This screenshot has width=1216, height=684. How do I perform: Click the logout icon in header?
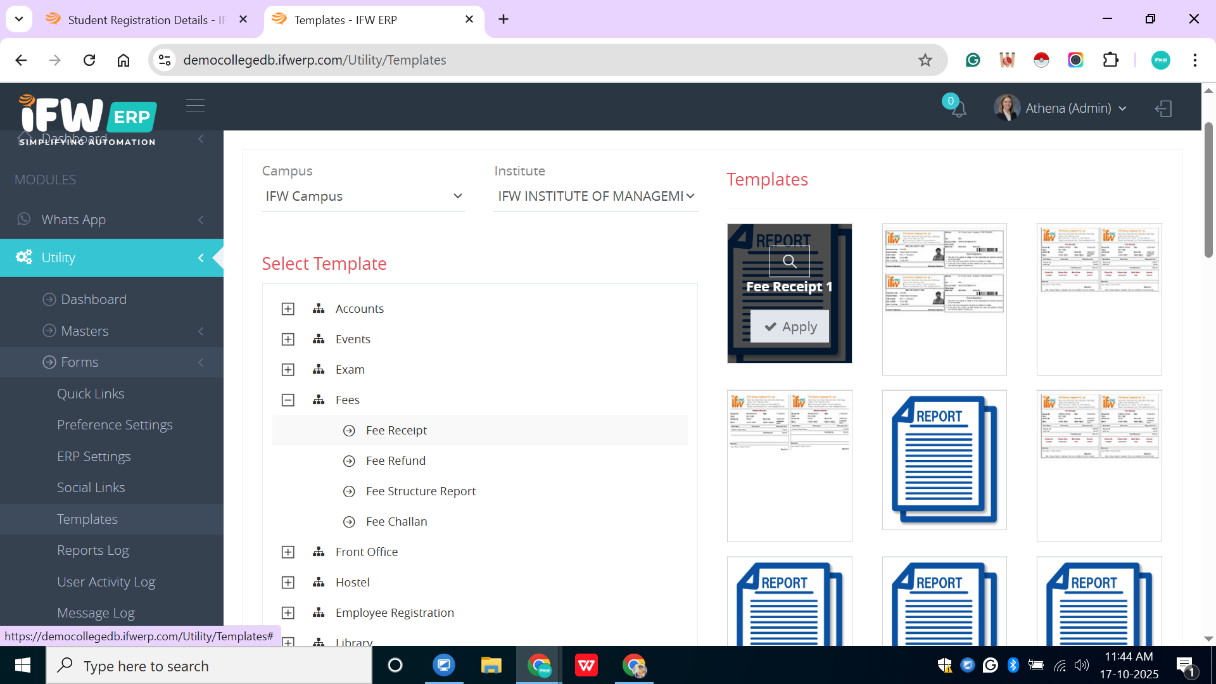tap(1163, 108)
